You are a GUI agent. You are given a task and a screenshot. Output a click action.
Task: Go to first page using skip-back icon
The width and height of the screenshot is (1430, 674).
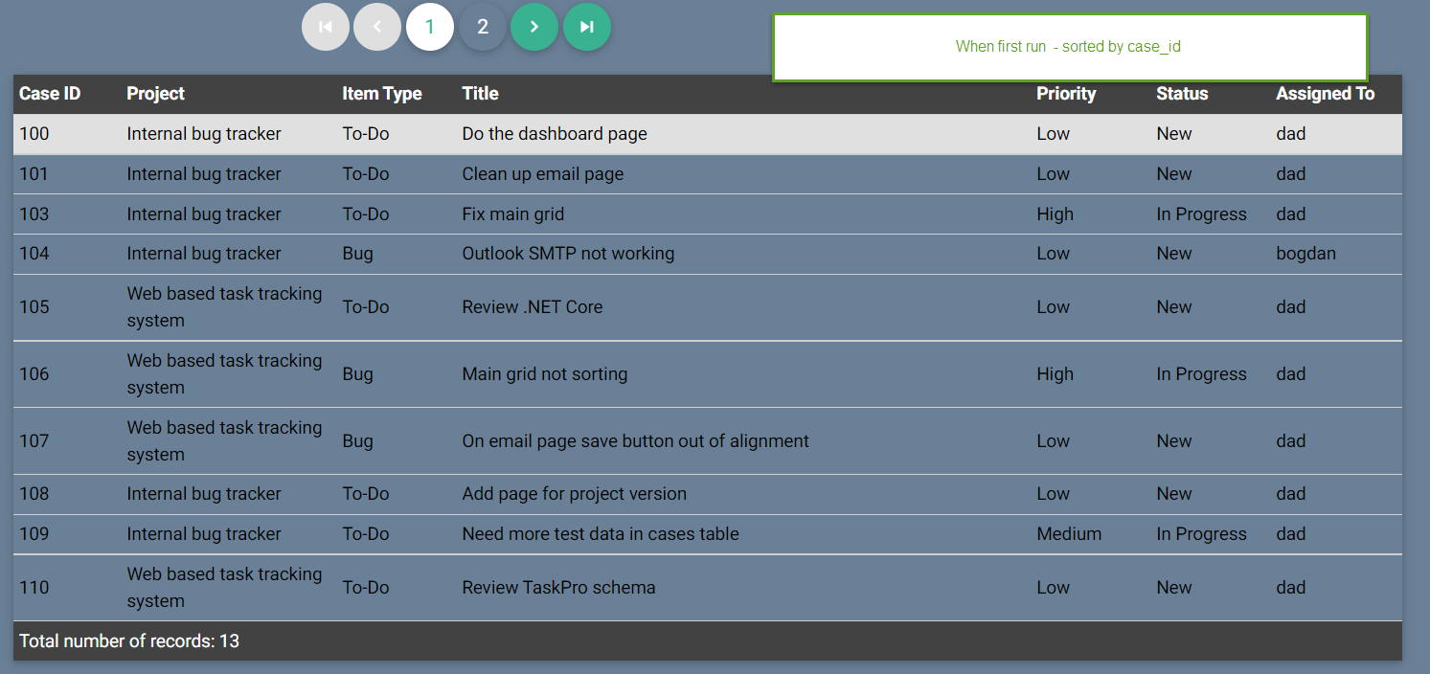(x=326, y=27)
